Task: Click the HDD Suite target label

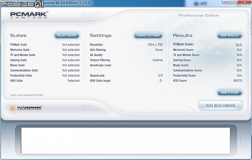Action: (100, 81)
